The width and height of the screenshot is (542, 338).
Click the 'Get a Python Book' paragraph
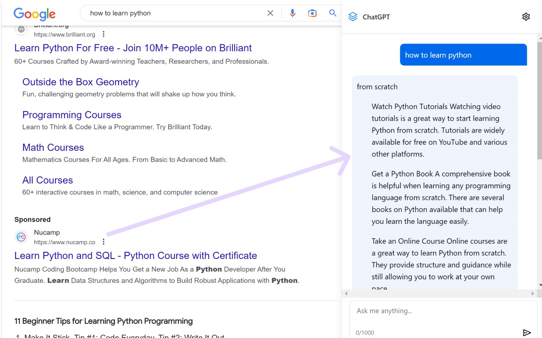click(x=441, y=197)
